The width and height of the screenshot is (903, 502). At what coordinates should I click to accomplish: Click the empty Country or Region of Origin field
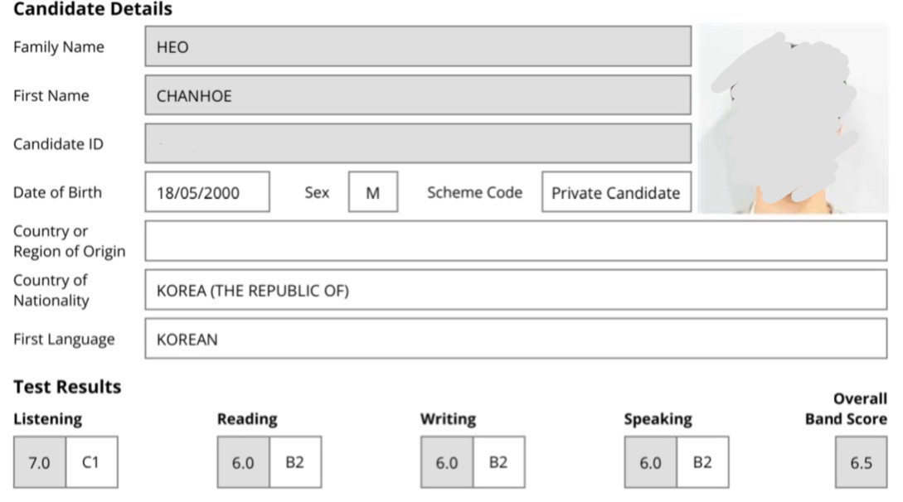coord(516,241)
